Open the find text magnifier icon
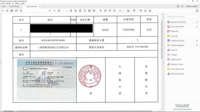Image resolution: width=200 pixels, height=112 pixels. click(x=21, y=11)
